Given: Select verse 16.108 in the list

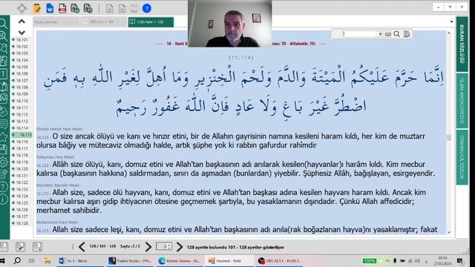Looking at the screenshot, I should coord(22,88).
